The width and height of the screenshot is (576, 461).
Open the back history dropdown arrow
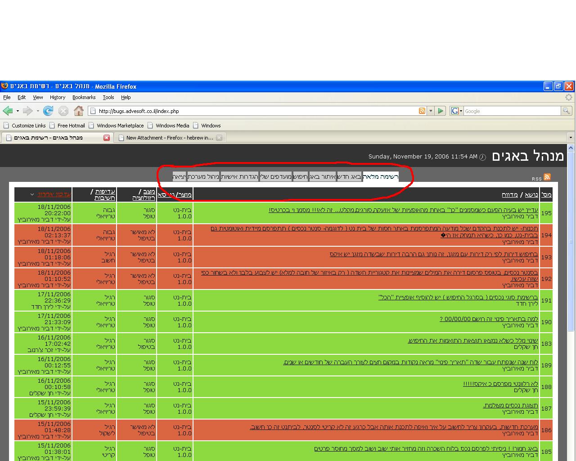pyautogui.click(x=18, y=111)
